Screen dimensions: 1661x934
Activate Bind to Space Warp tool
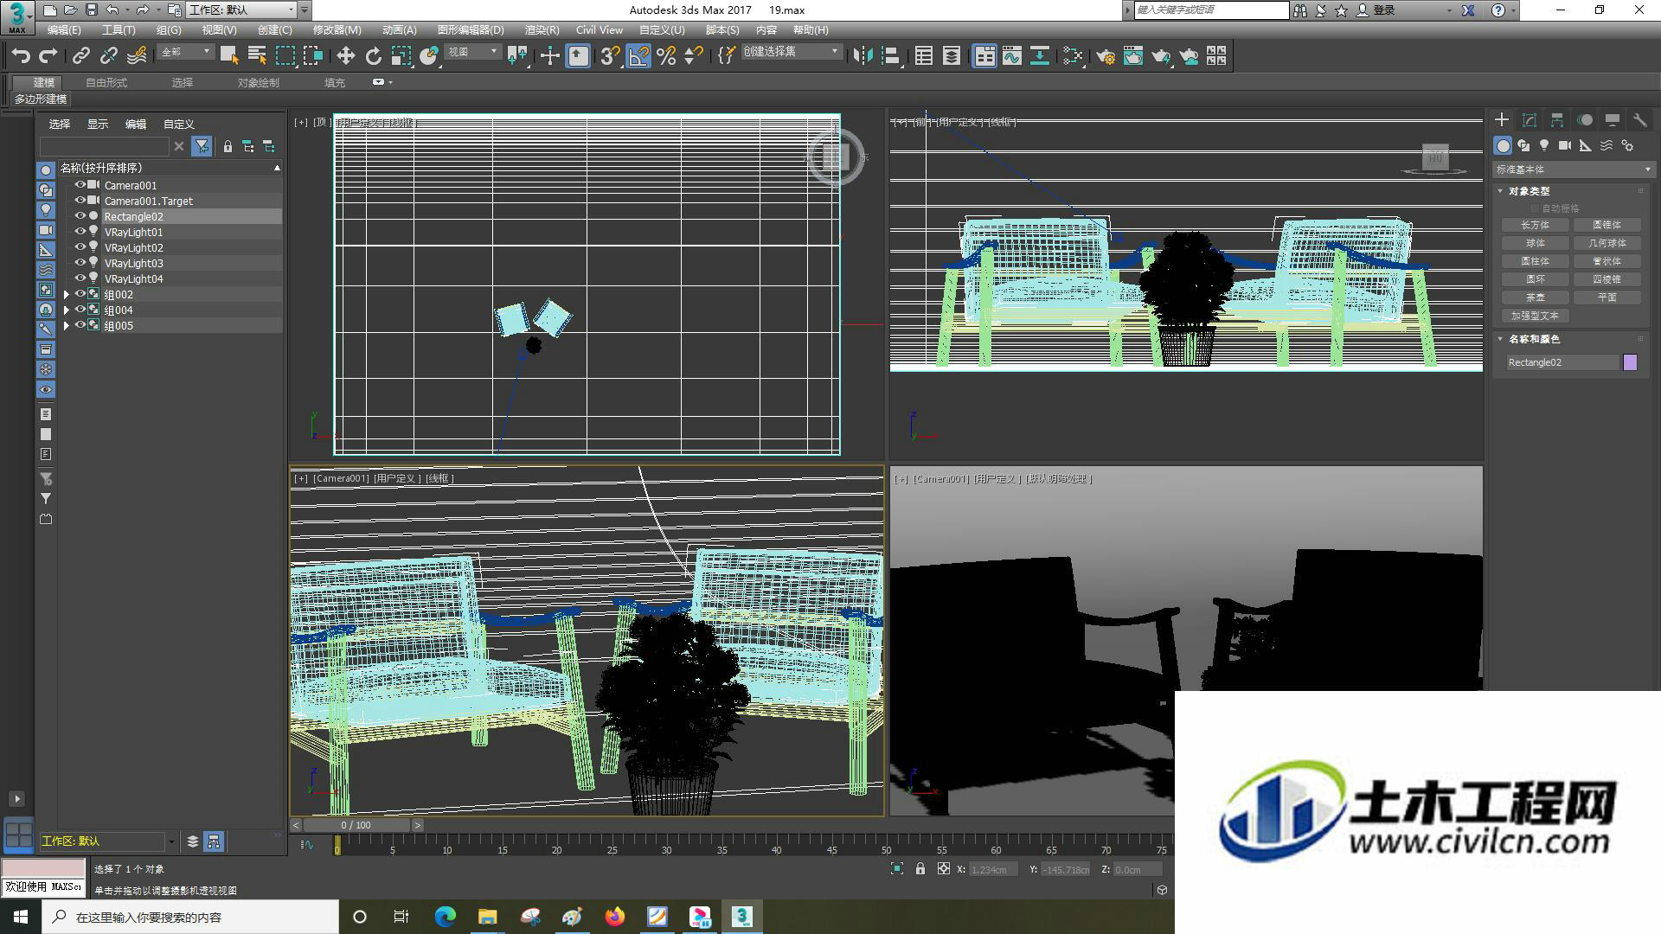(137, 56)
